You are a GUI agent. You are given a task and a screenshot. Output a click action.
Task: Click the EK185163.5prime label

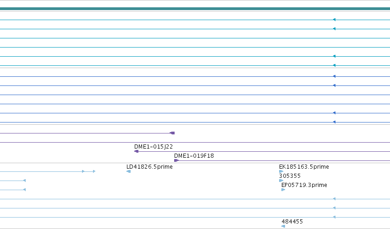pos(304,167)
